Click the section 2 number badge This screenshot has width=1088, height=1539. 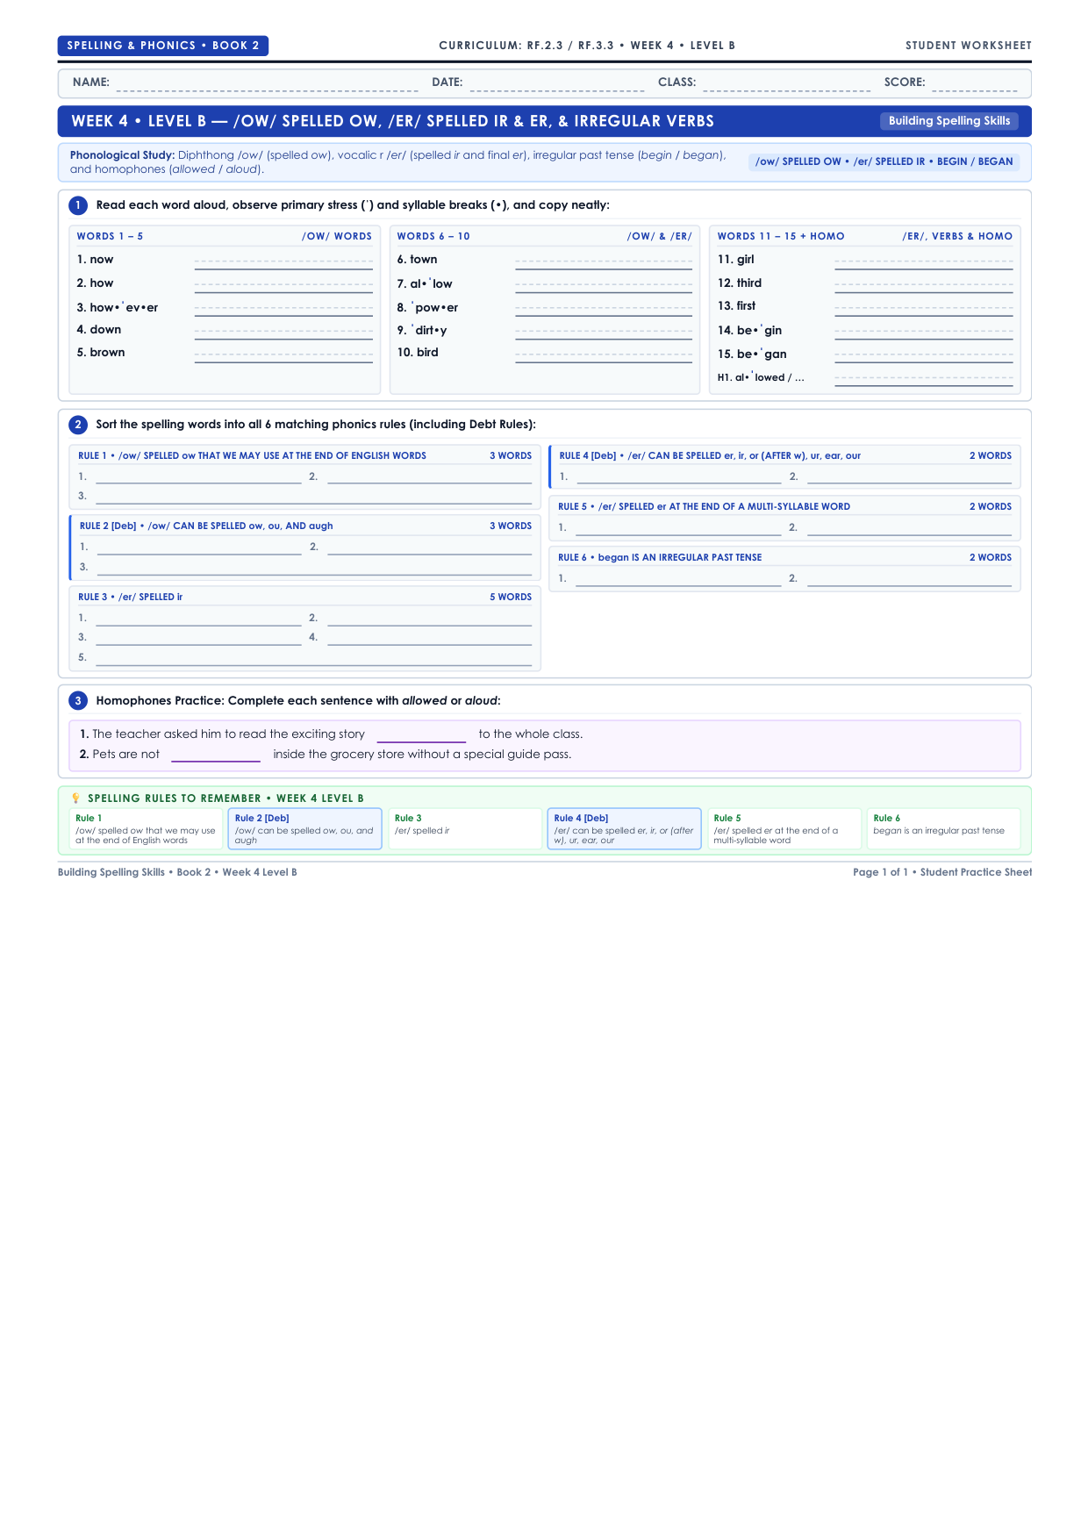click(78, 425)
